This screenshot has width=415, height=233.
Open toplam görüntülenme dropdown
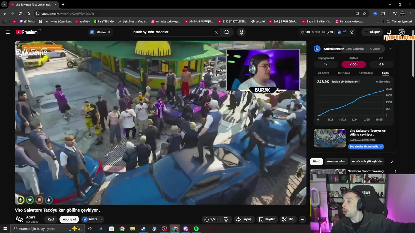click(346, 82)
